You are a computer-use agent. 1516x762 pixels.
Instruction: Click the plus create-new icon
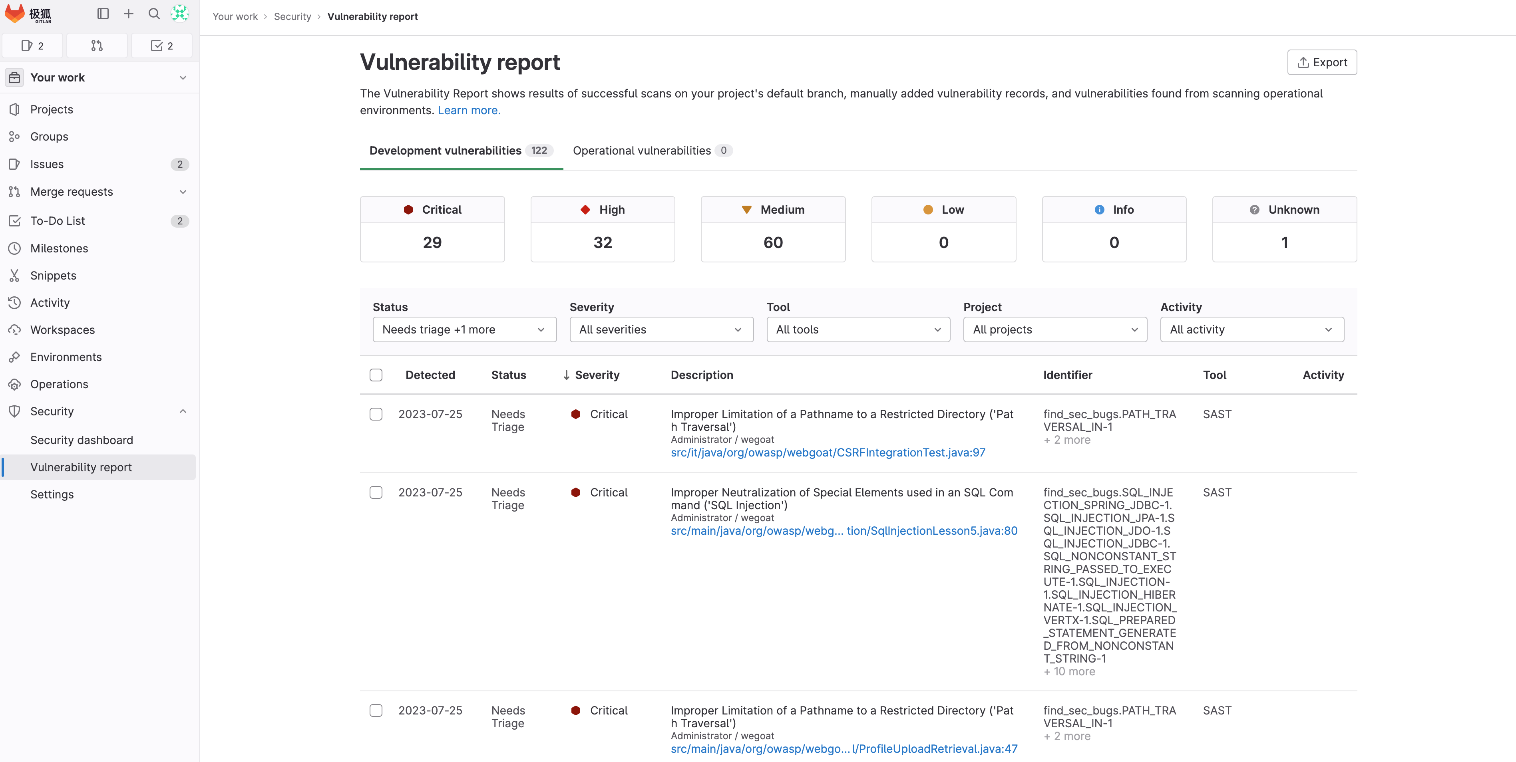pos(128,14)
